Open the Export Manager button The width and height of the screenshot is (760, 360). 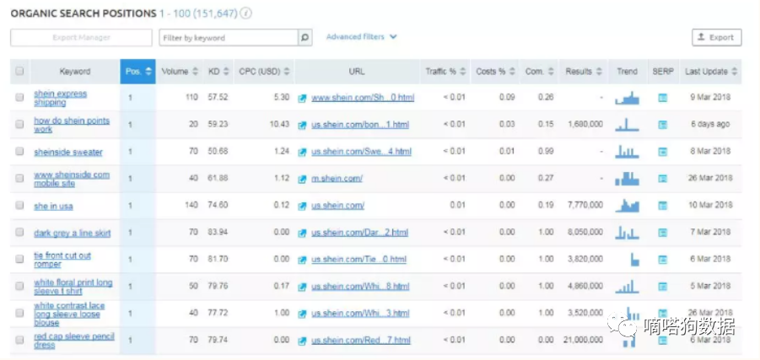click(82, 37)
